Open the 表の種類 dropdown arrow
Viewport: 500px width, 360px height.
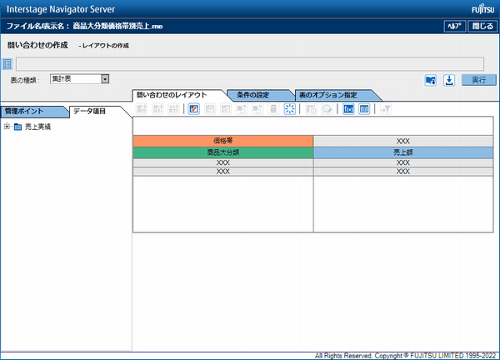tap(105, 79)
